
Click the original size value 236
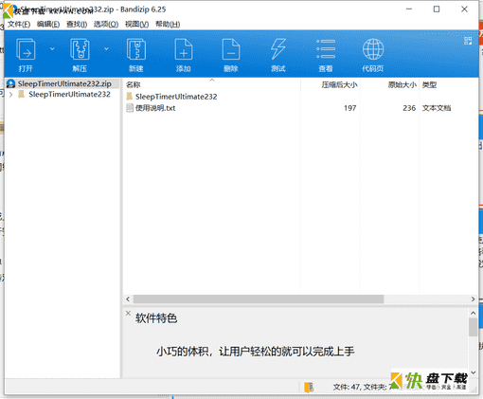coord(409,108)
